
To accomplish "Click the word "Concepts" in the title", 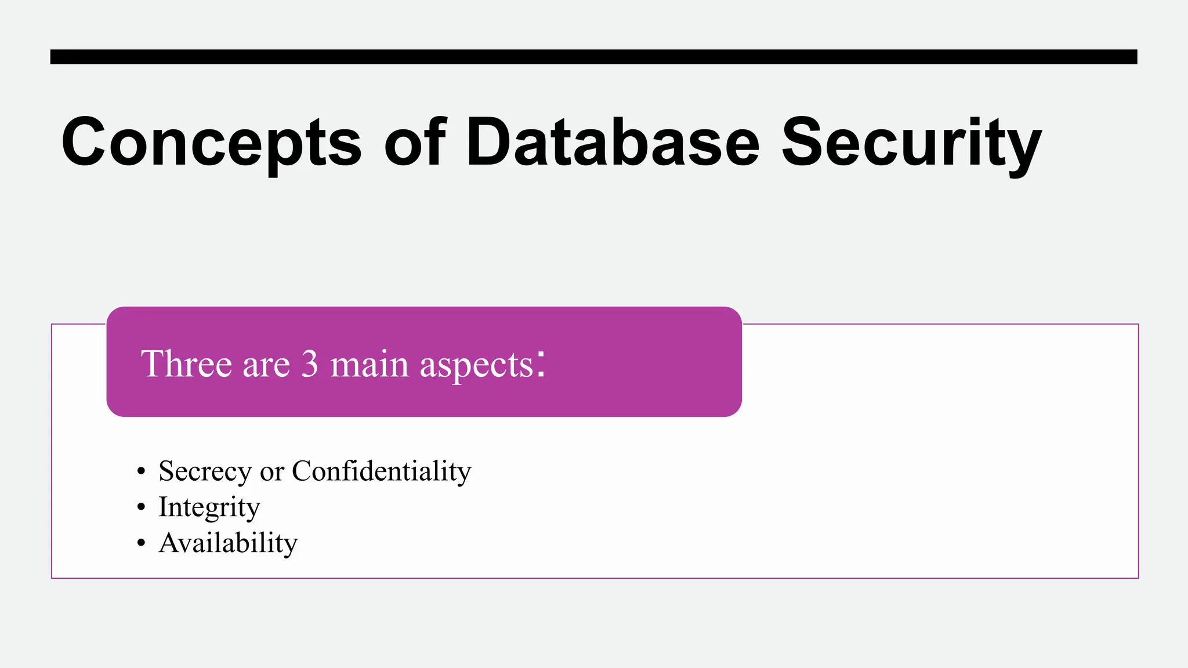I will [x=211, y=143].
